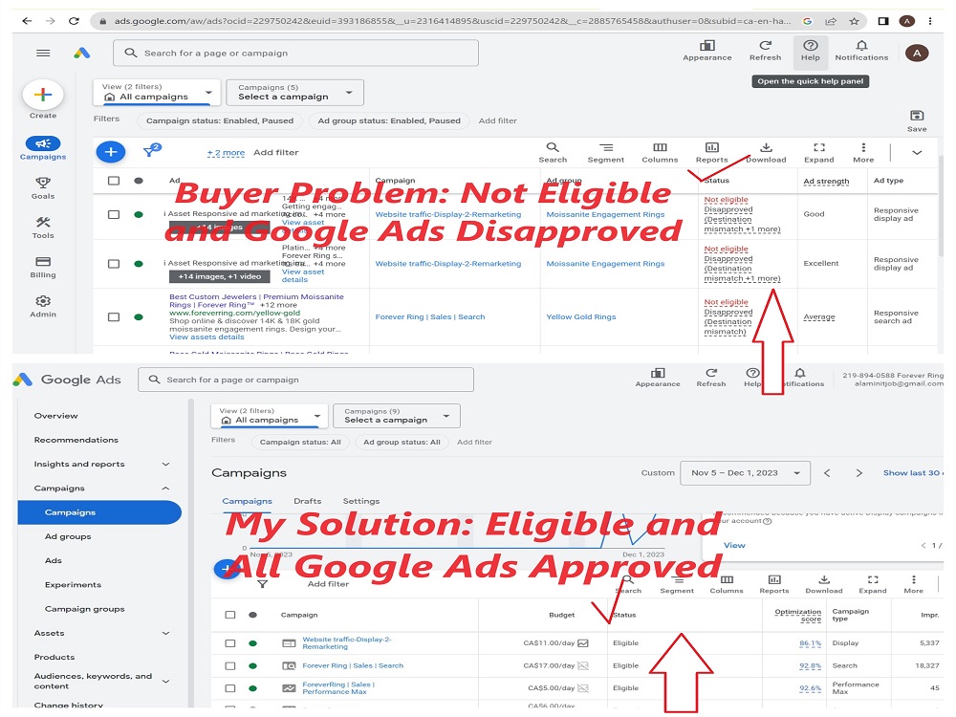The image size is (956, 717).
Task: Open Notifications bell in top header
Action: click(x=861, y=46)
